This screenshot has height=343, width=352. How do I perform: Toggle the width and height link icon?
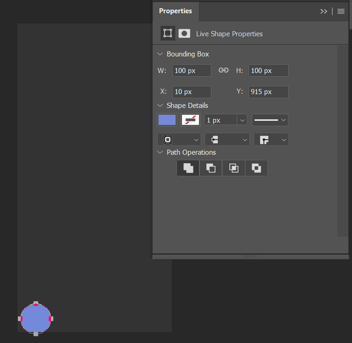[224, 71]
